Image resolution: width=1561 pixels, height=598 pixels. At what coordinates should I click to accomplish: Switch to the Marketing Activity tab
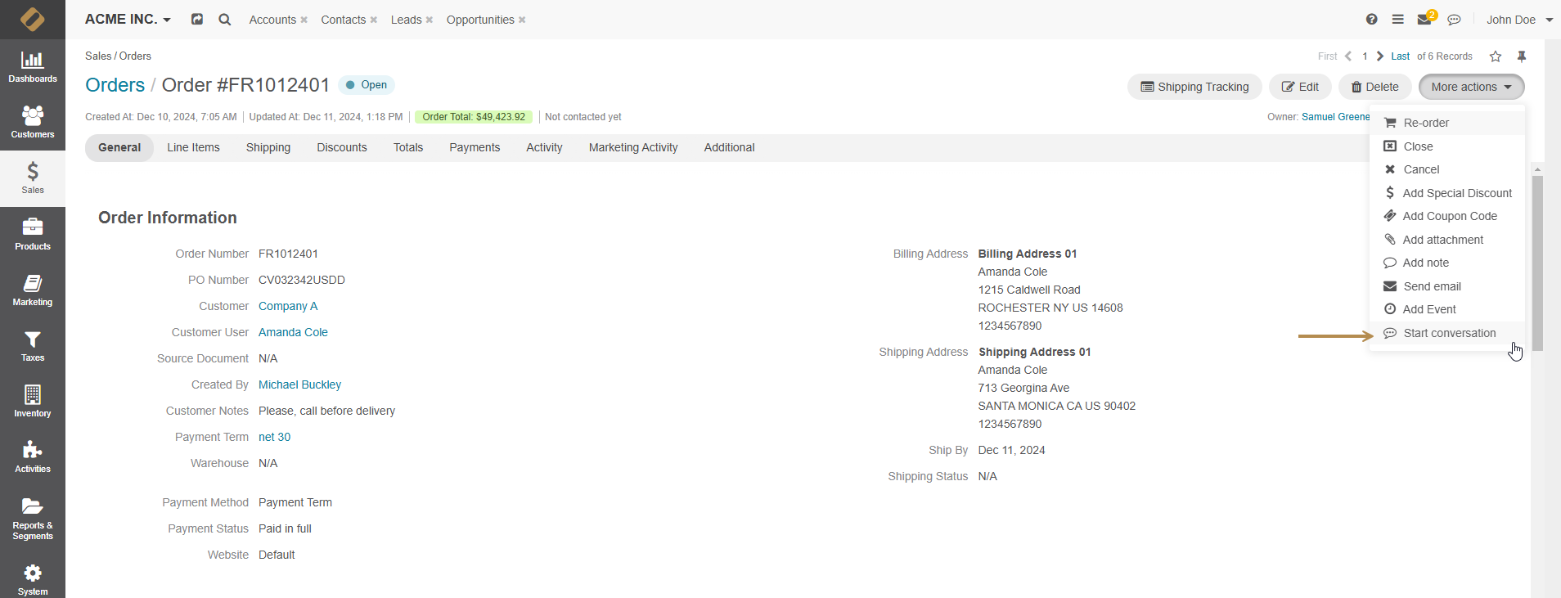(633, 147)
